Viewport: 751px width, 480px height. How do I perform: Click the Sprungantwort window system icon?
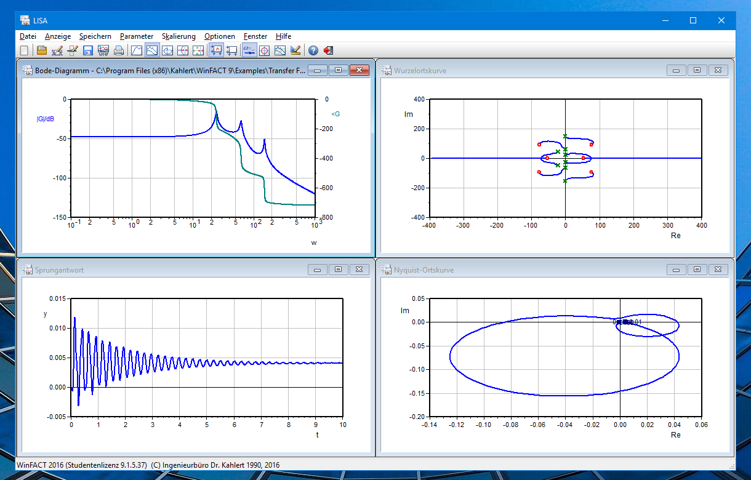click(x=28, y=270)
